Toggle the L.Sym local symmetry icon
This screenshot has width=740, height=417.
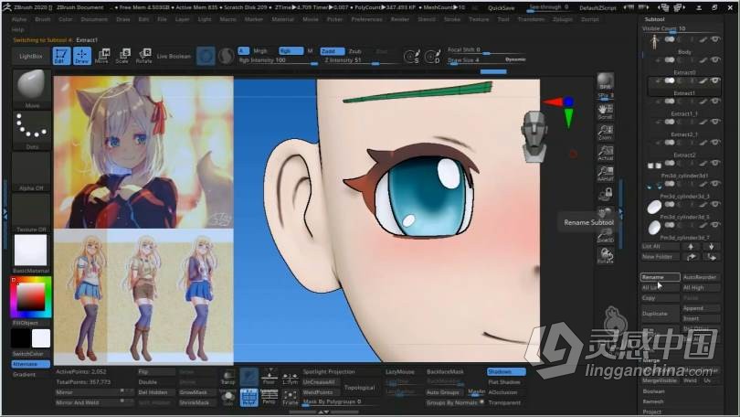pyautogui.click(x=290, y=377)
